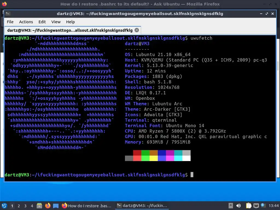Click the 'DE: LXQt 0.17.1' line
Image resolution: width=280 pixels, height=210 pixels.
(145, 93)
